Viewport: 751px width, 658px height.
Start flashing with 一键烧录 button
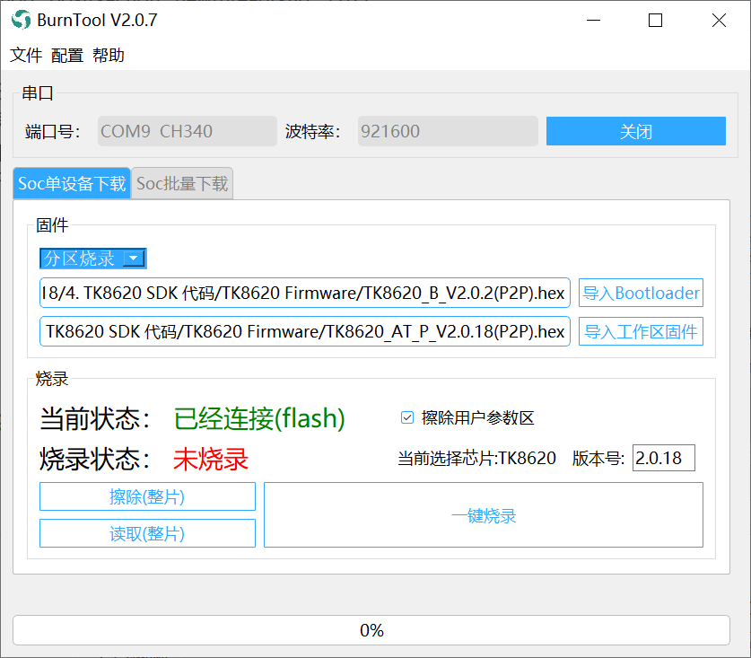point(484,515)
